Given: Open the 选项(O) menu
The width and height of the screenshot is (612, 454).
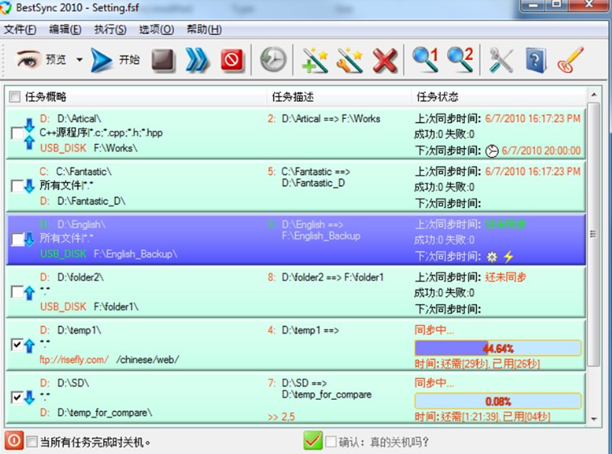Looking at the screenshot, I should point(156,29).
